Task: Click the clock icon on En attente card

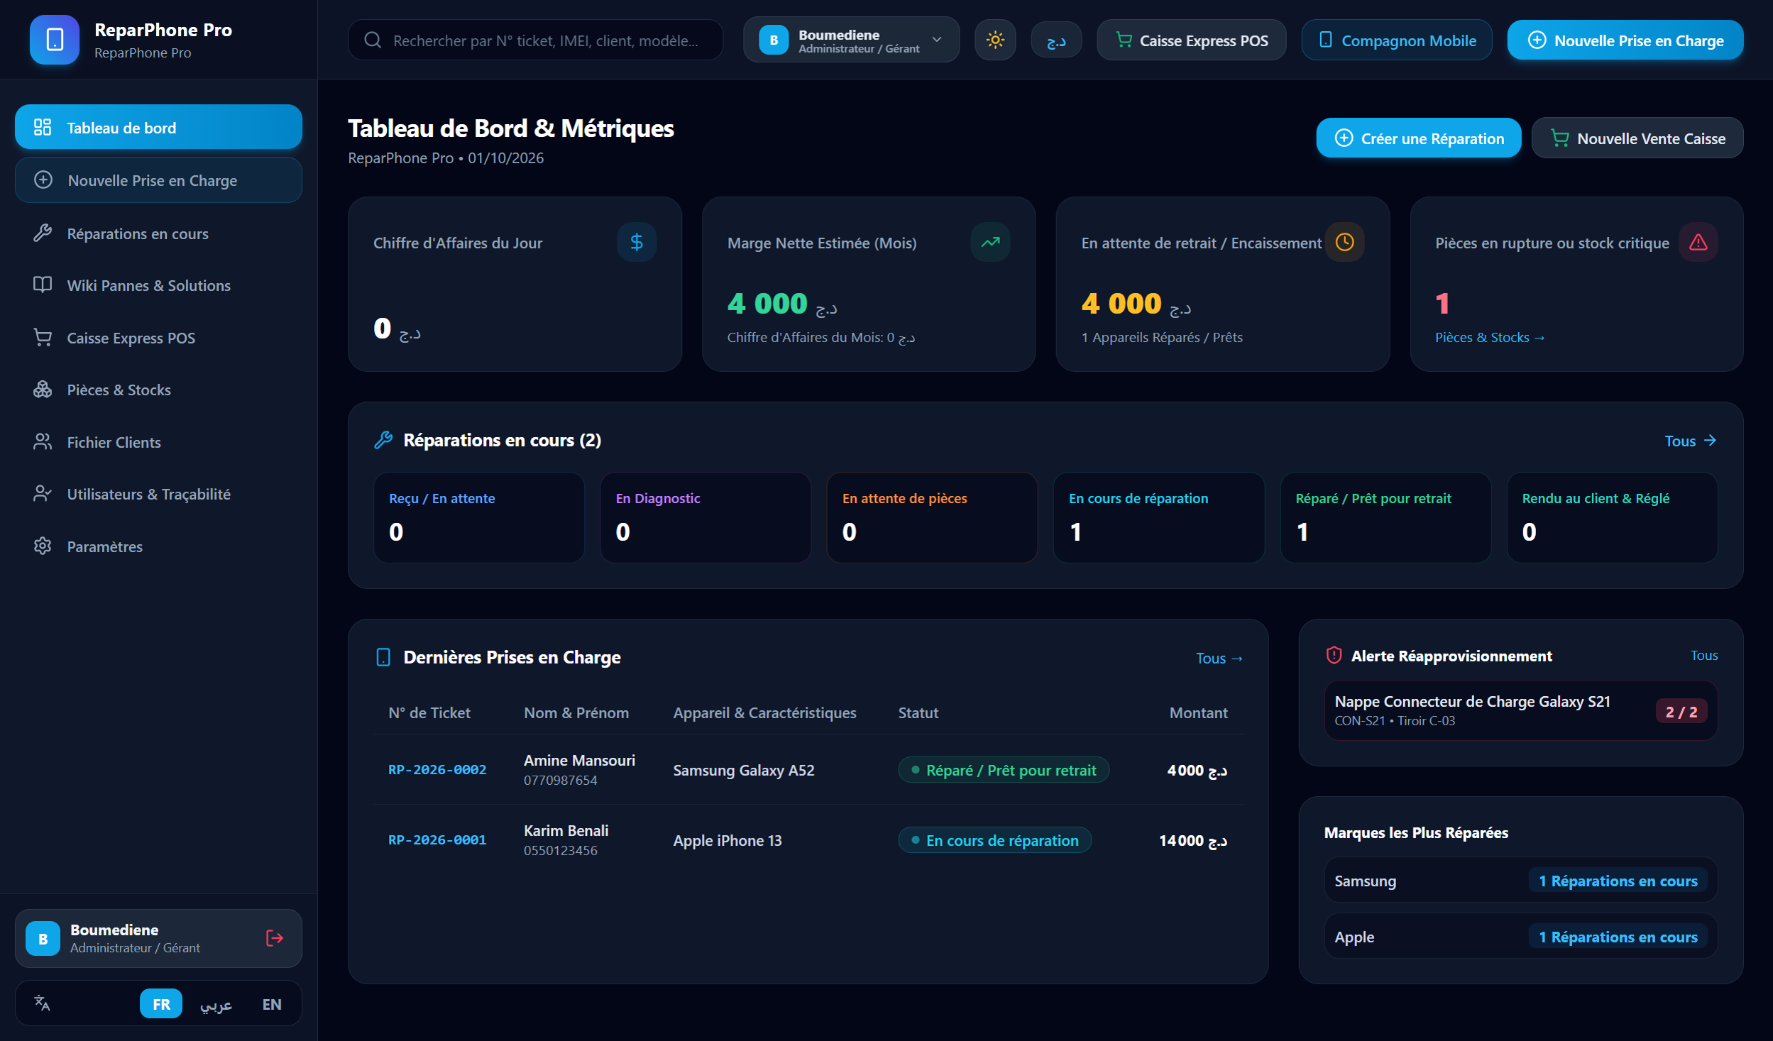Action: pos(1344,242)
